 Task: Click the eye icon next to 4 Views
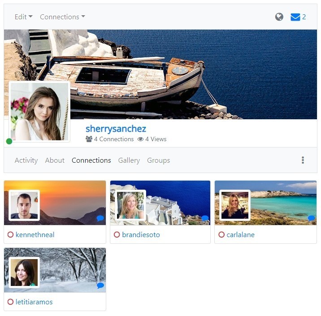tap(140, 139)
